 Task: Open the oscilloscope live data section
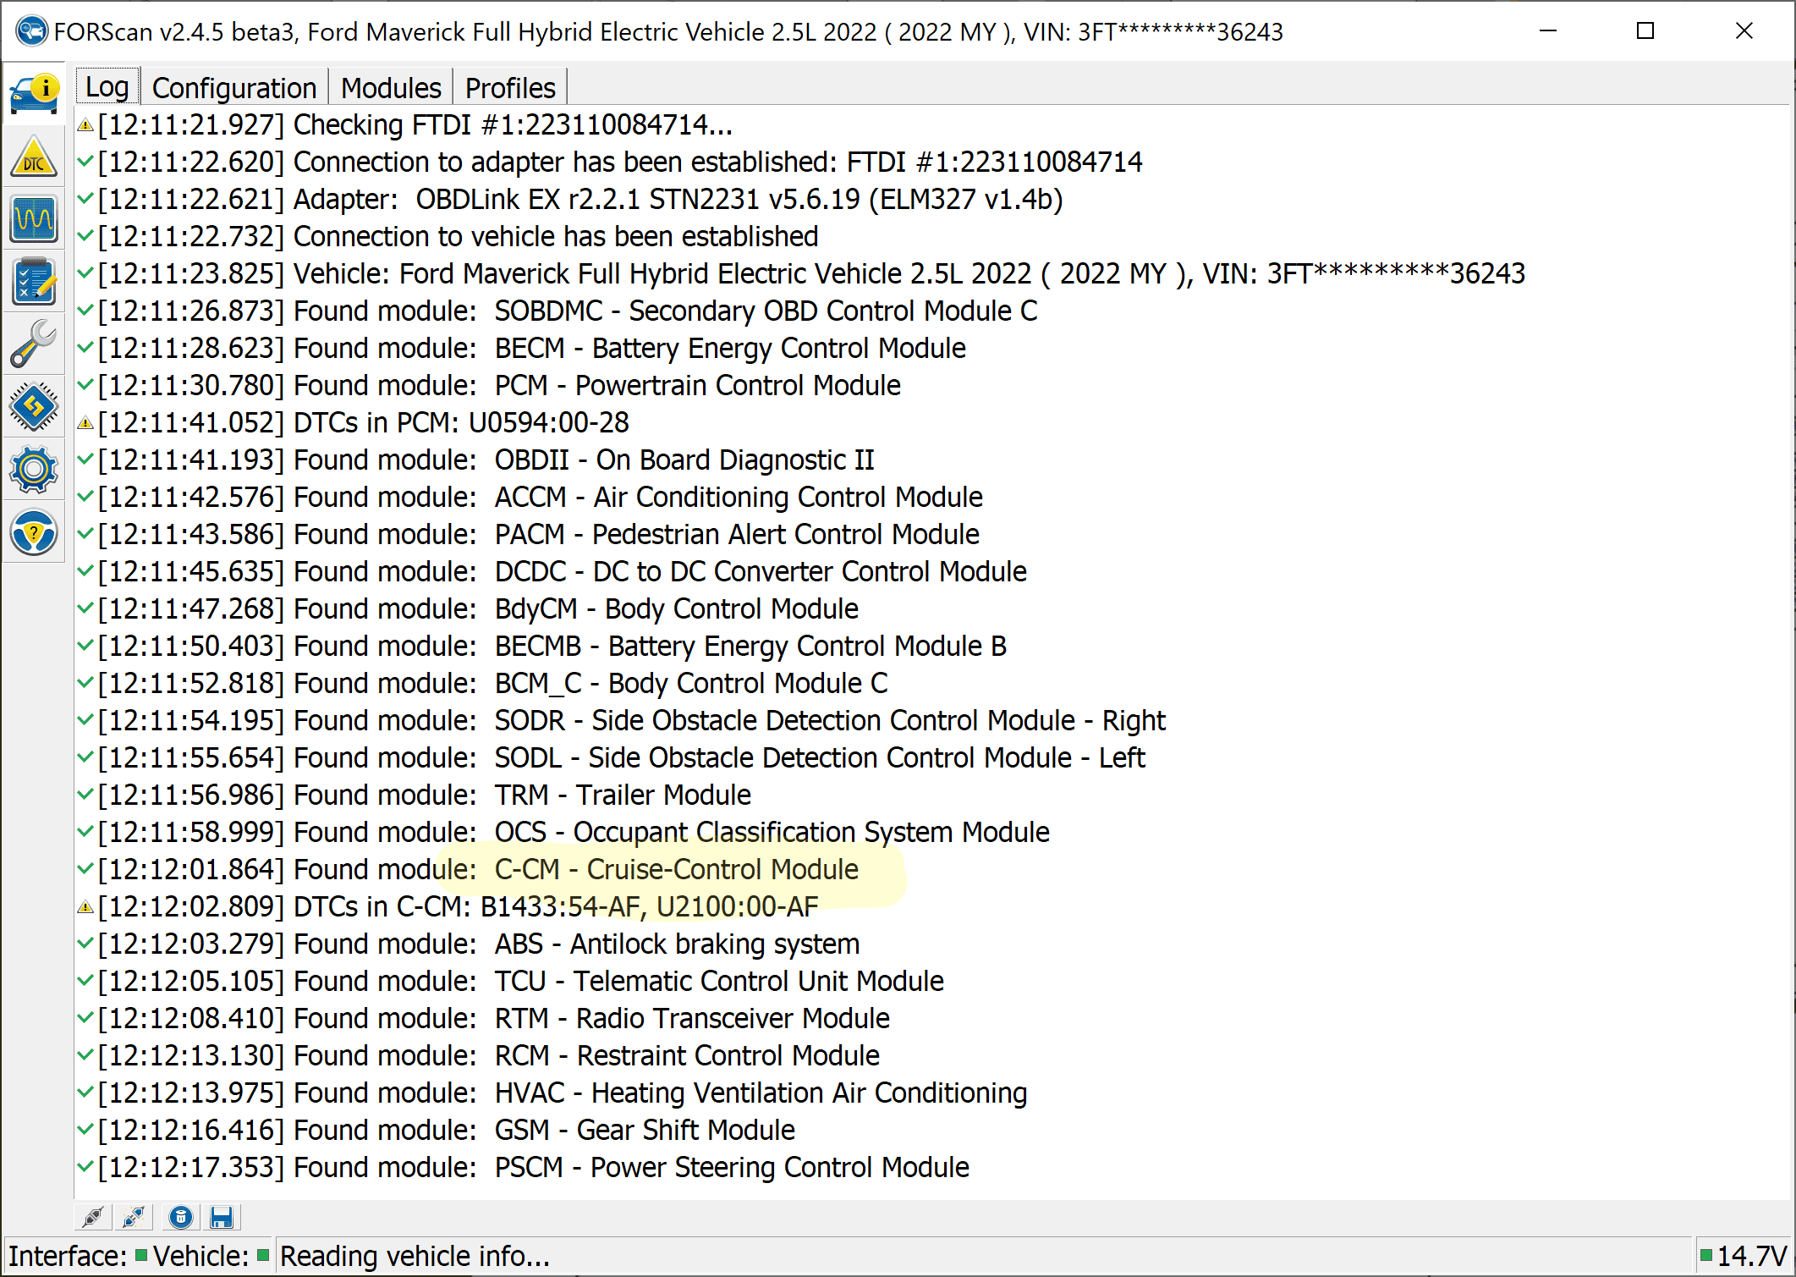click(34, 219)
